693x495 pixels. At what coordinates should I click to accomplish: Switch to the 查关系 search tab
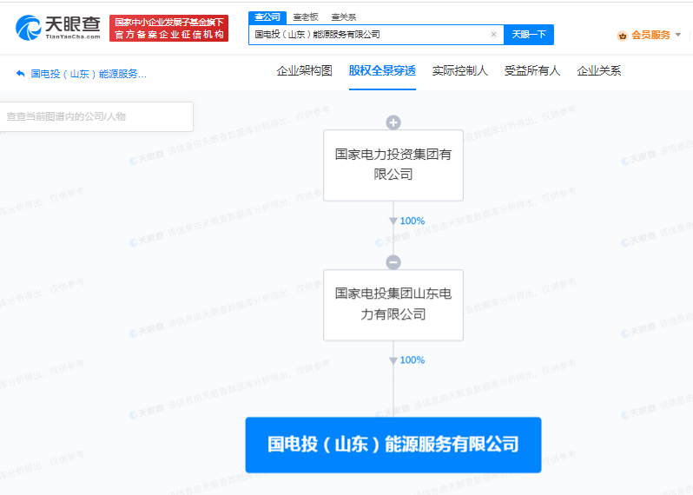click(x=343, y=17)
